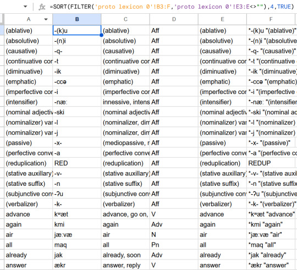Open column A header dropdown menu

coord(46,19)
